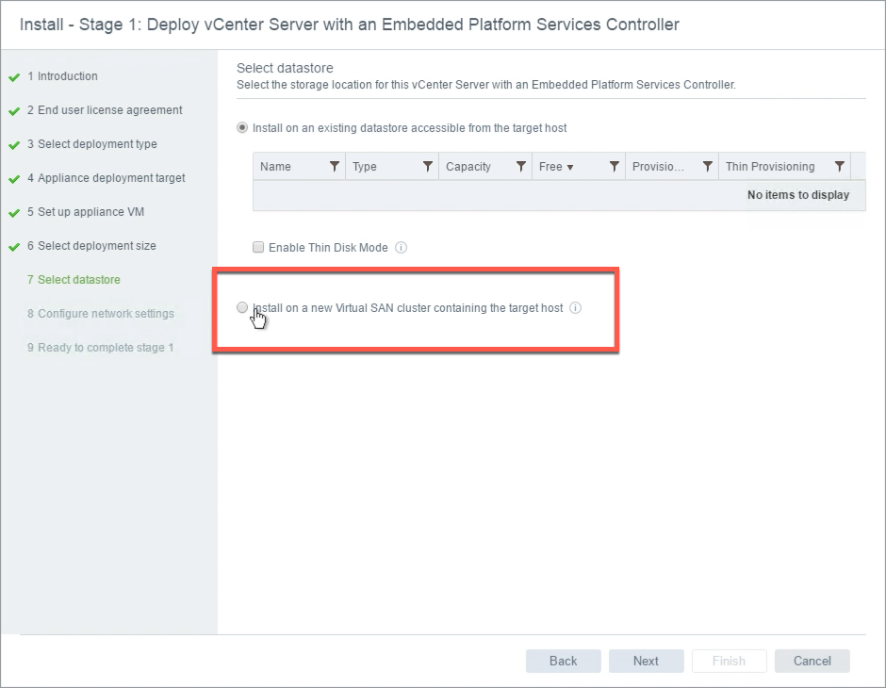Viewport: 886px width, 688px height.
Task: Click the 'No items to display' text
Action: 798,195
